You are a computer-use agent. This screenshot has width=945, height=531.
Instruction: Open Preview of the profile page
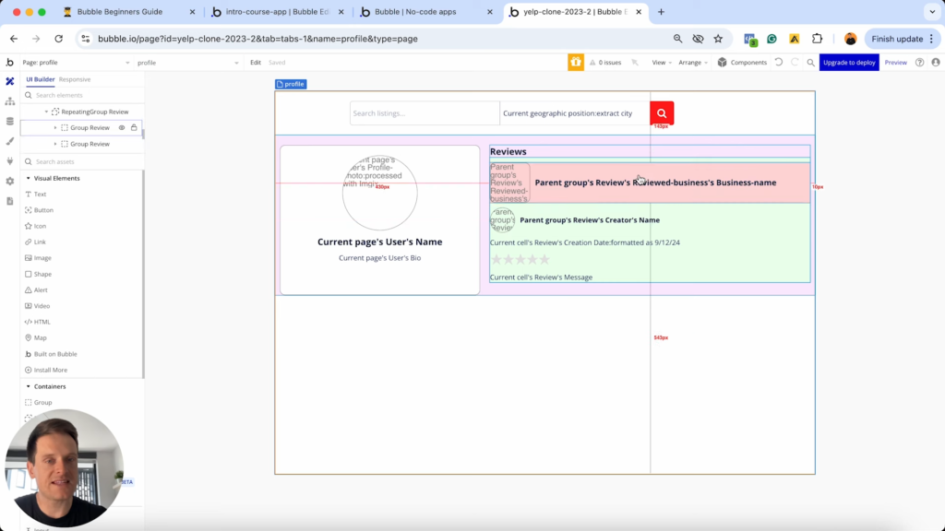click(x=896, y=62)
